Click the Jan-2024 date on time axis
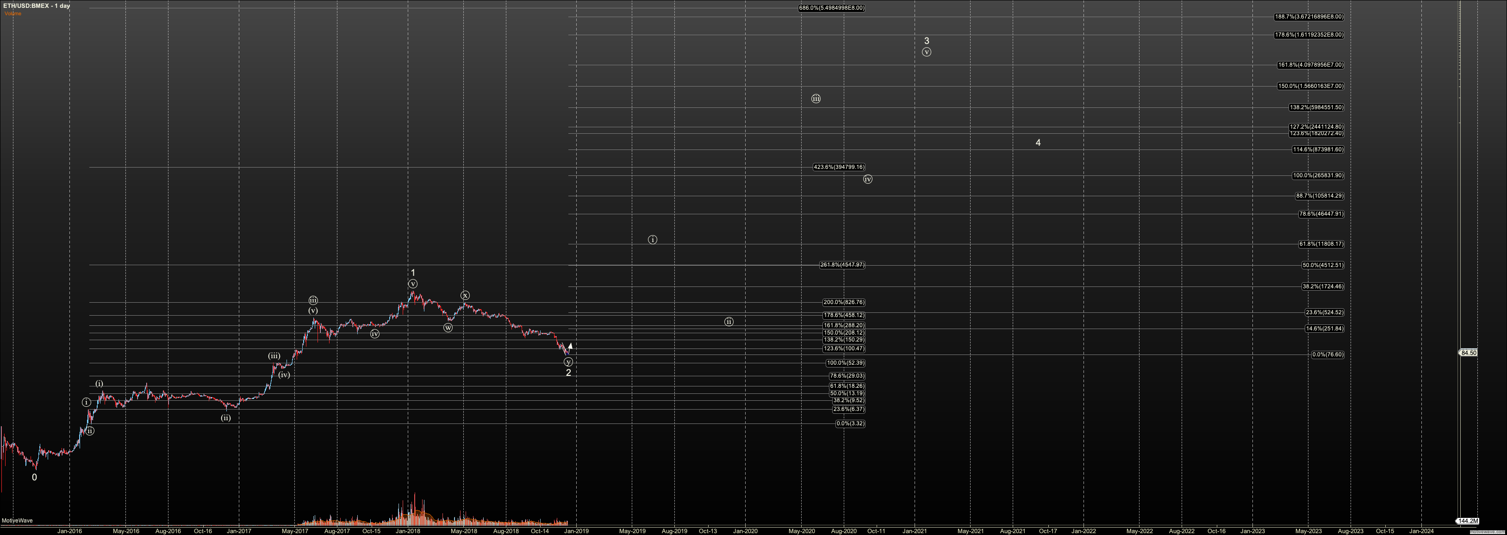Viewport: 1507px width, 535px height. (x=1421, y=531)
